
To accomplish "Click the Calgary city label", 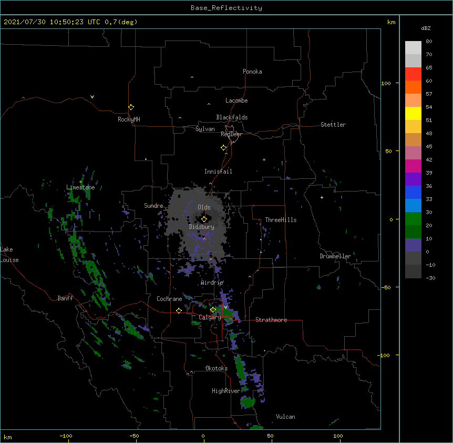I will click(x=210, y=317).
